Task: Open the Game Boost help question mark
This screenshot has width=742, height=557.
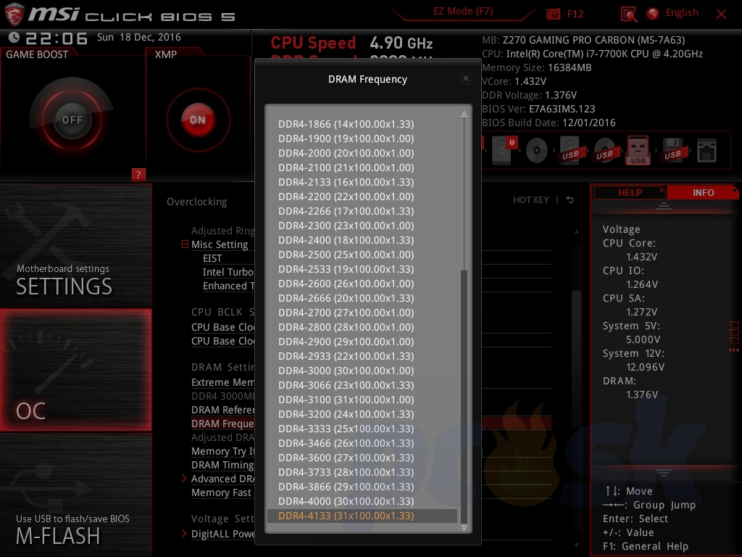Action: coord(138,174)
